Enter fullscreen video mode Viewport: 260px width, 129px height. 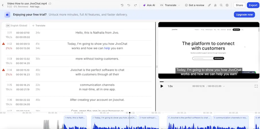click(256, 86)
